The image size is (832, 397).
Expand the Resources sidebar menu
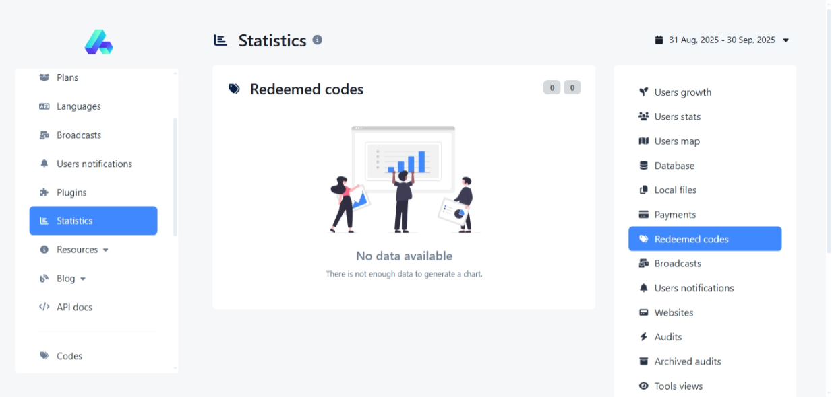tap(82, 250)
